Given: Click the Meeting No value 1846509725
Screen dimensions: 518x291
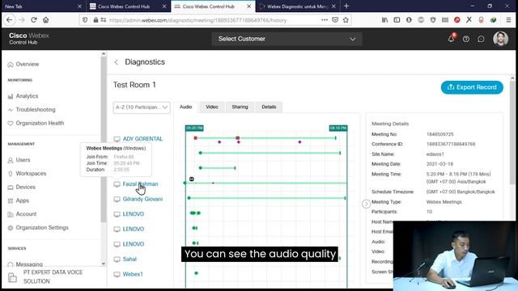Looking at the screenshot, I should tap(439, 134).
